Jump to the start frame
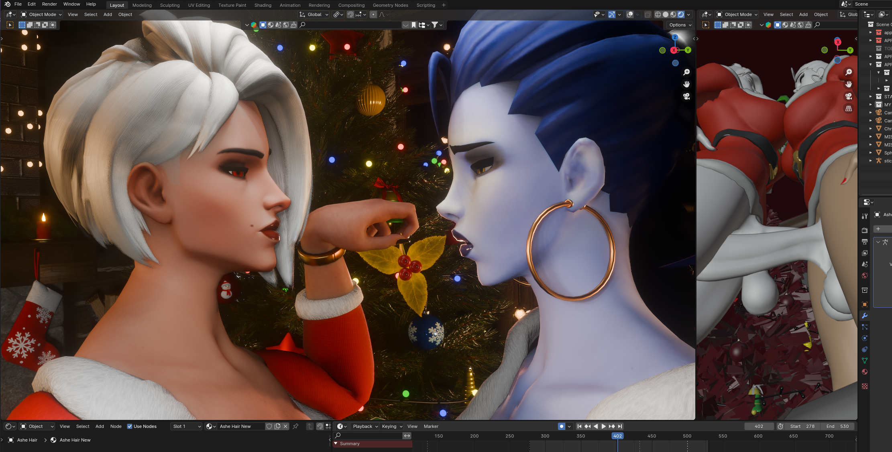 click(x=579, y=426)
